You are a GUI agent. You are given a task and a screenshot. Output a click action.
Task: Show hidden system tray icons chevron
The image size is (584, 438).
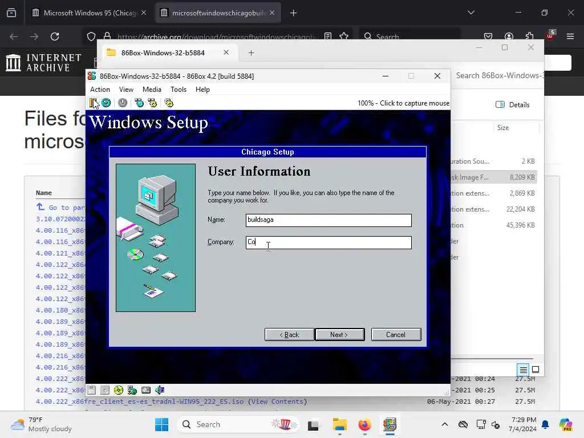click(445, 424)
